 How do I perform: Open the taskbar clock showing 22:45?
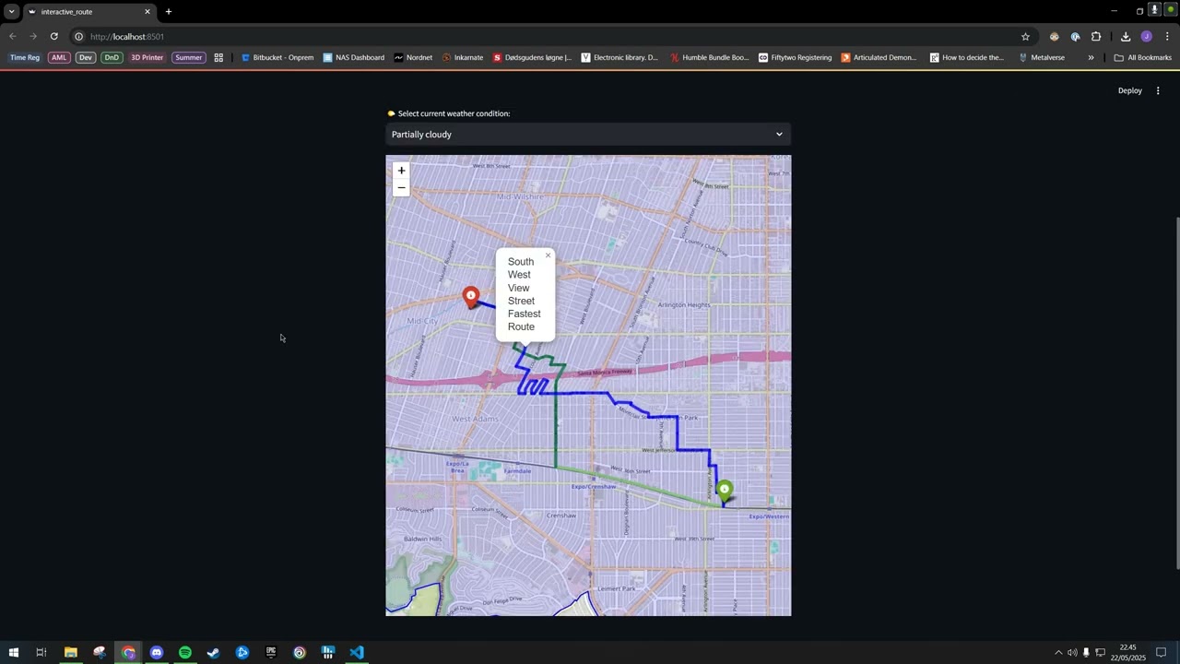click(x=1128, y=653)
